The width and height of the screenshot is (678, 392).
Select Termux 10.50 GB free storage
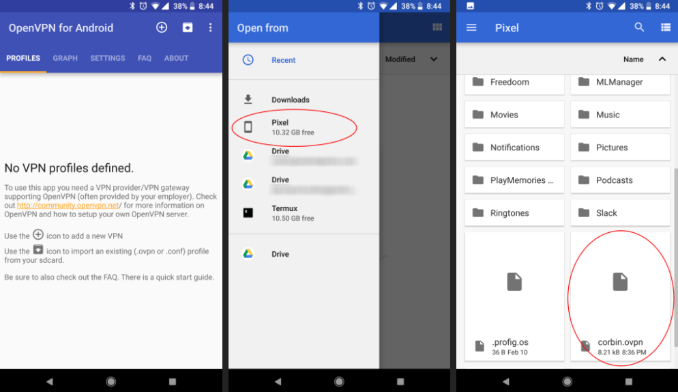(x=304, y=213)
